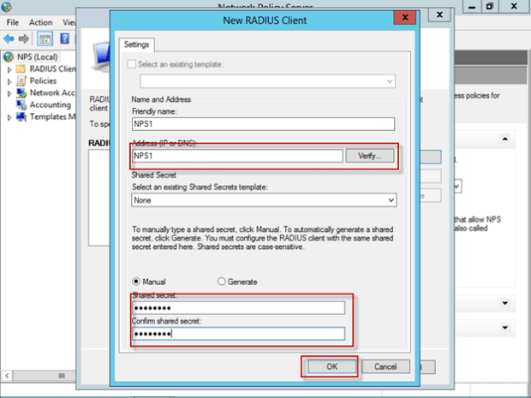The height and width of the screenshot is (398, 531).
Task: Open the Action menu
Action: pyautogui.click(x=40, y=22)
